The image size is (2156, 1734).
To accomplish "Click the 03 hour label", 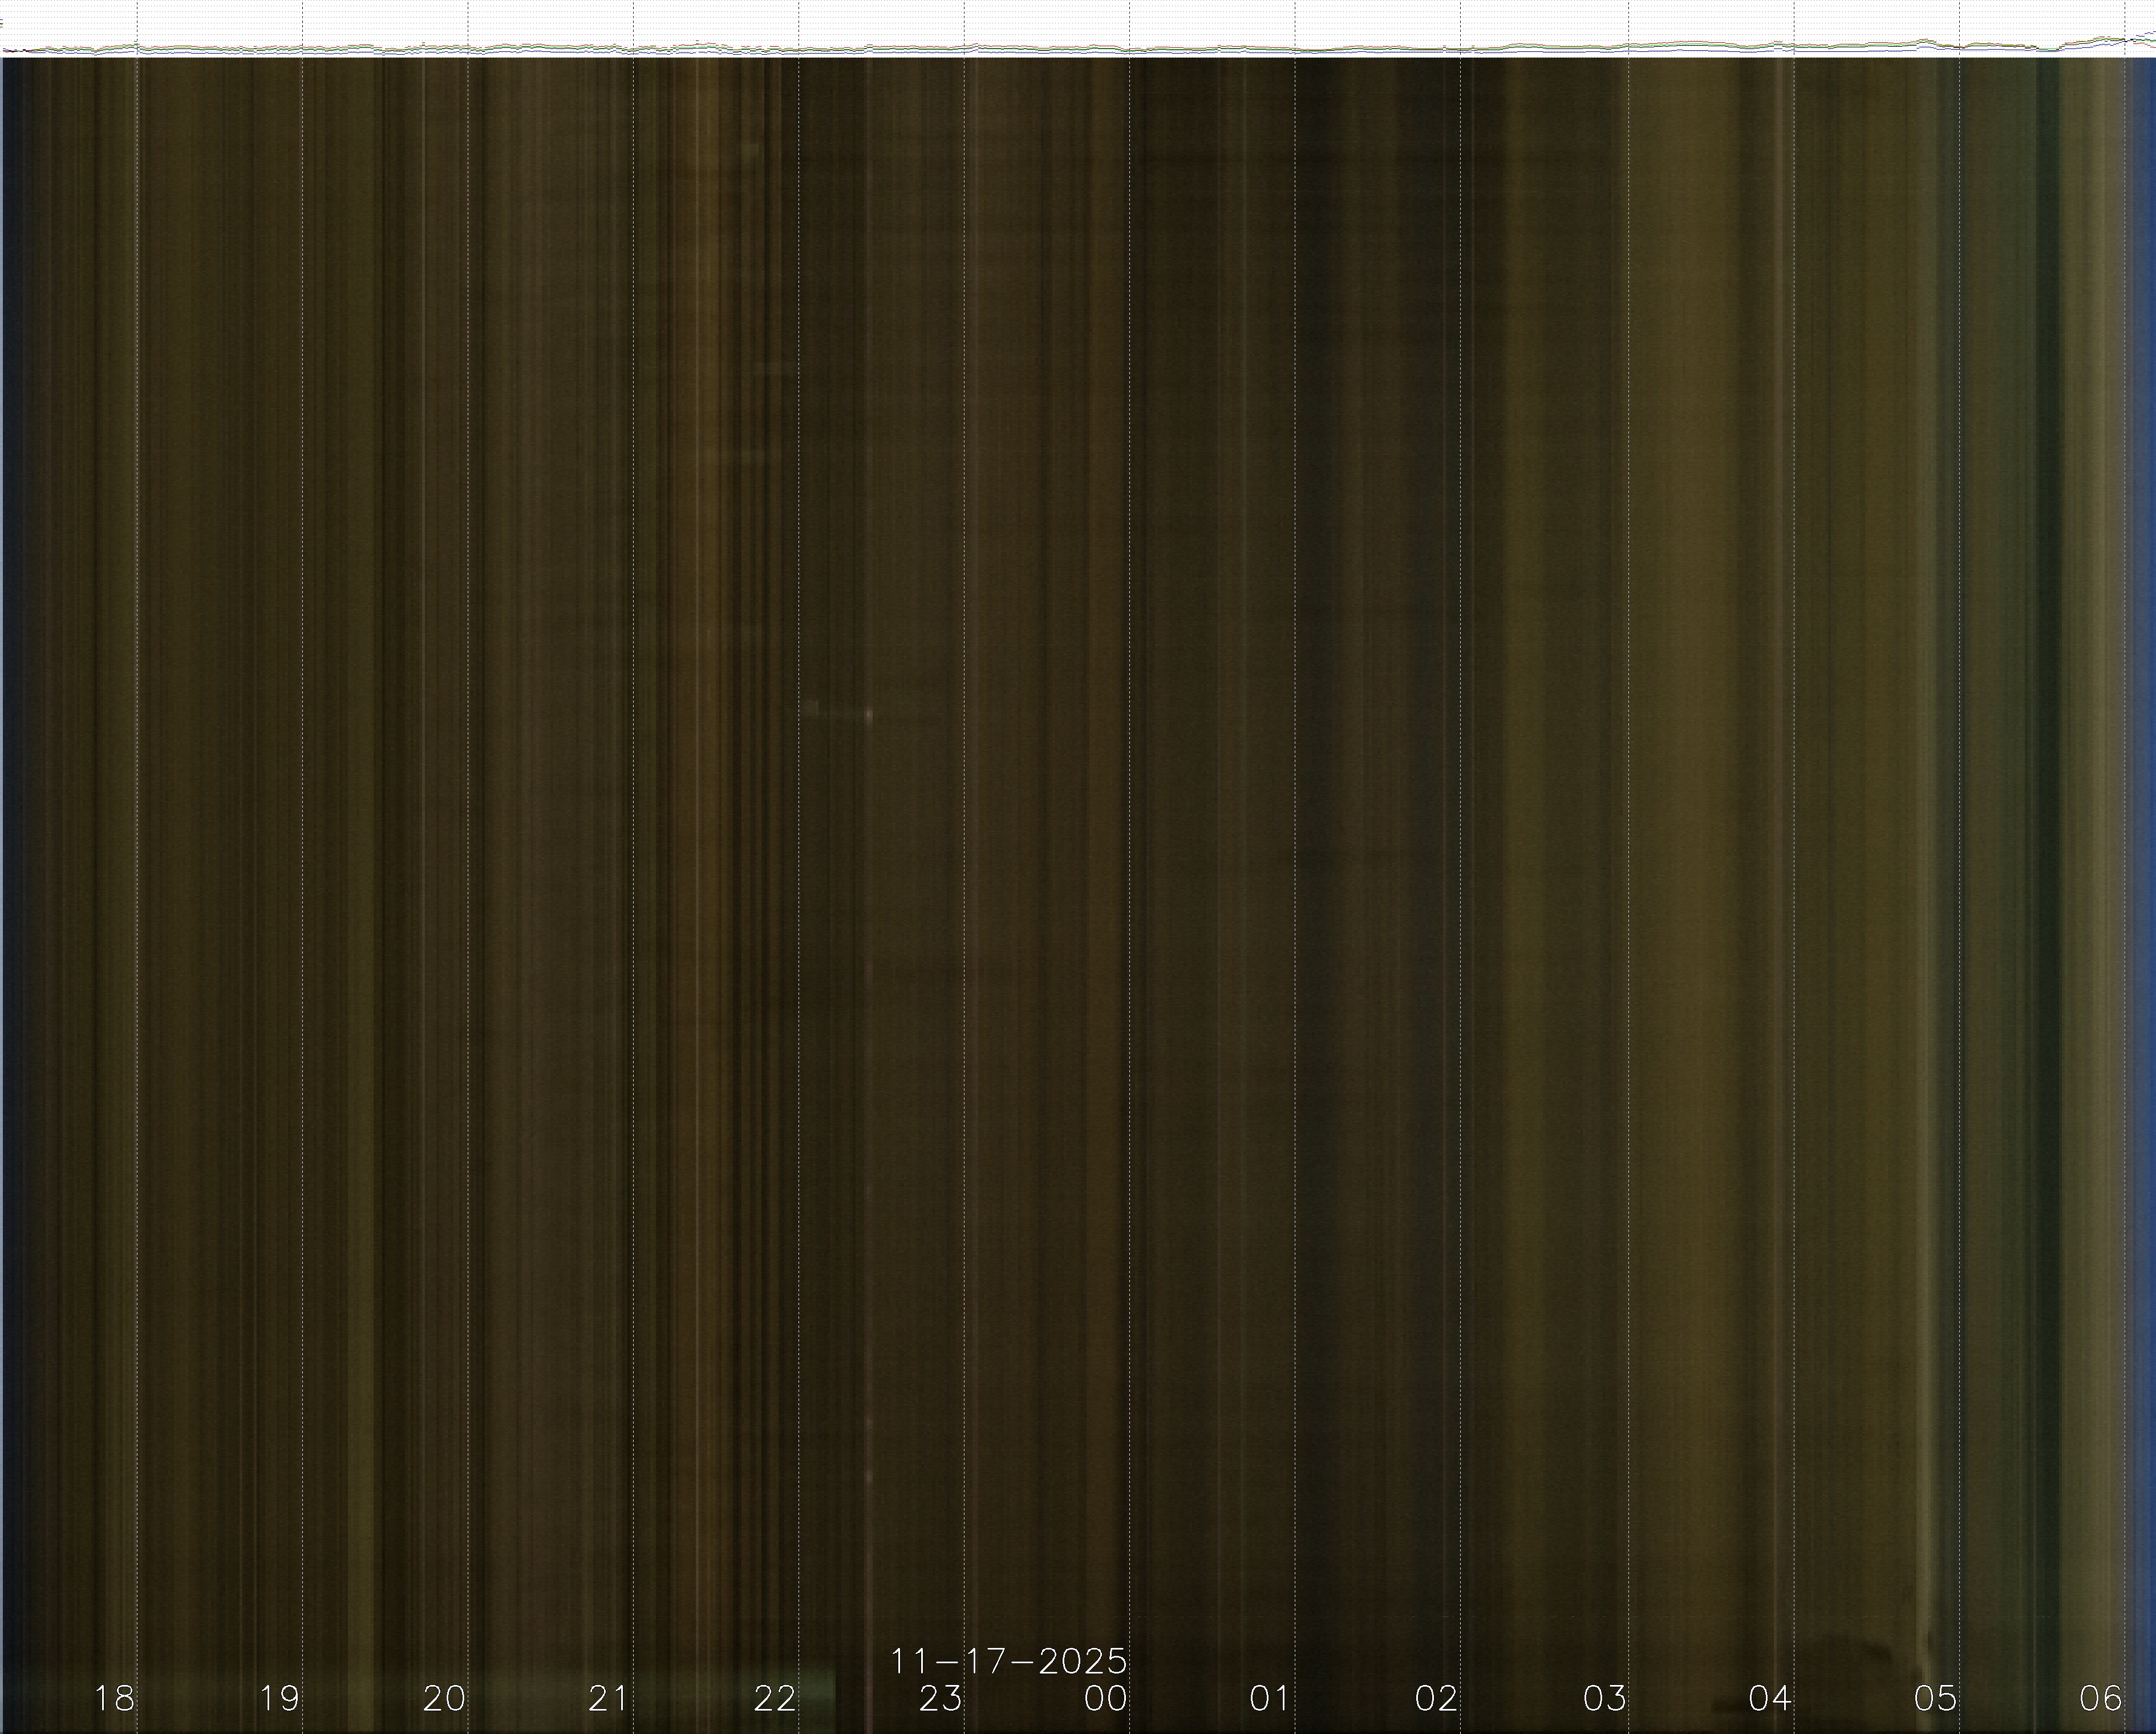I will [x=1604, y=1698].
